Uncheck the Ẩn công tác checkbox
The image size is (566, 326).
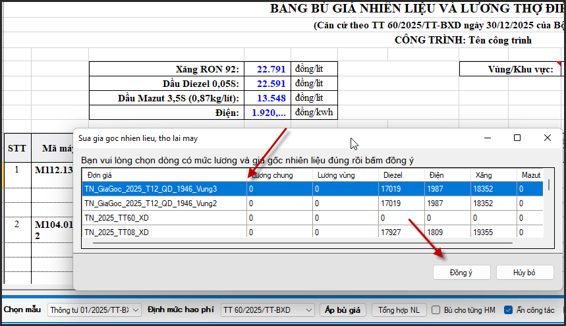(x=508, y=310)
